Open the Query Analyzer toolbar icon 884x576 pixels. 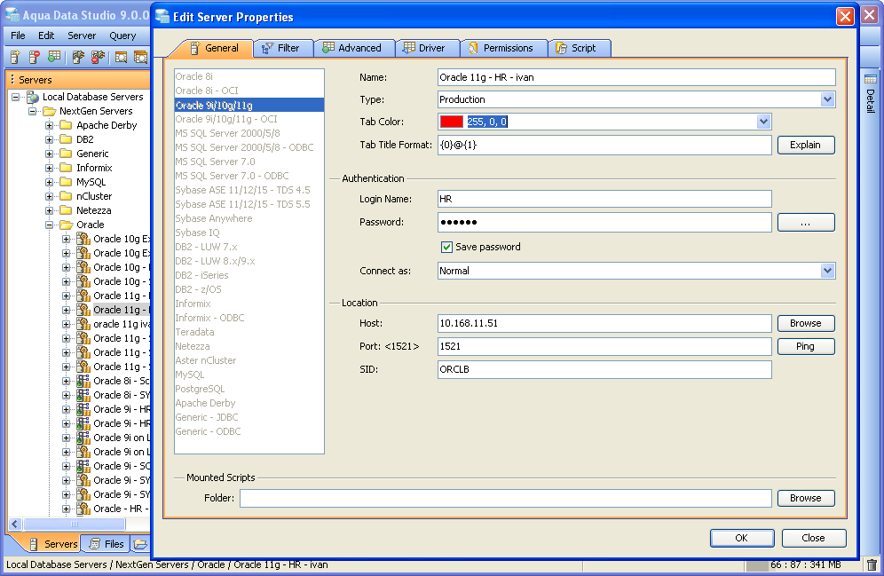(x=121, y=57)
